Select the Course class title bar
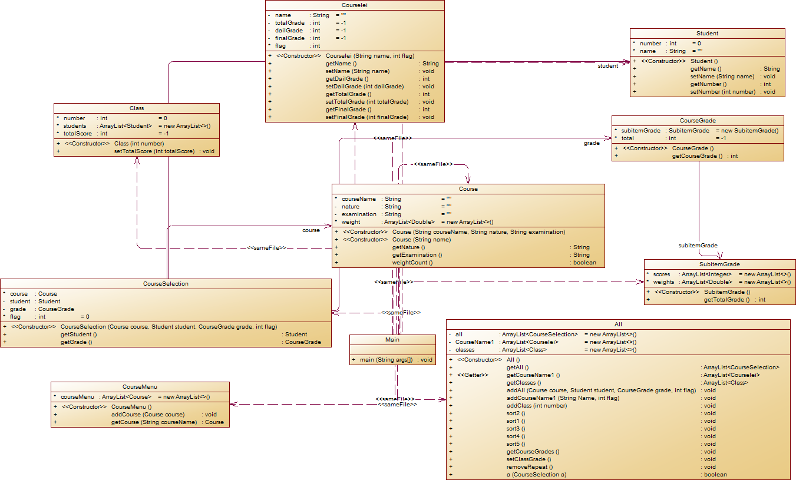Viewport: 796px width, 480px height. click(468, 189)
